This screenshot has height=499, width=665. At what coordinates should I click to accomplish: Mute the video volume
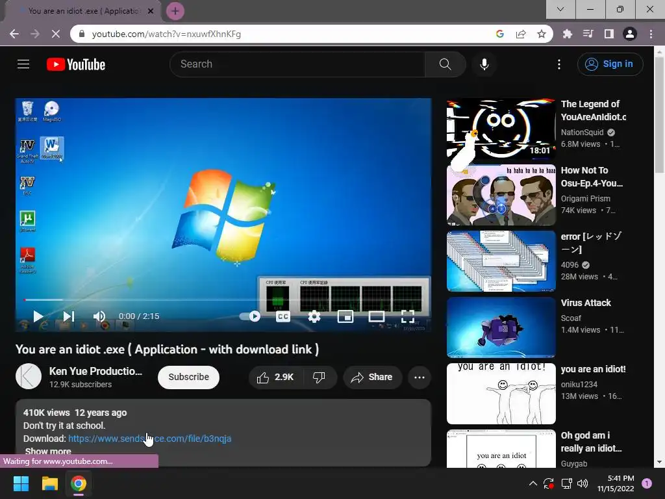click(99, 316)
